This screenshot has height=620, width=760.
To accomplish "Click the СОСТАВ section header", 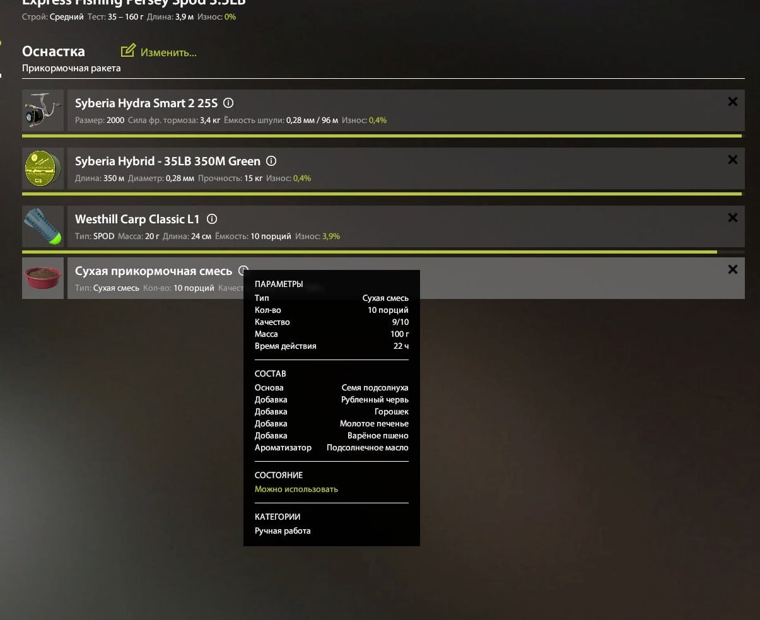I will point(270,373).
